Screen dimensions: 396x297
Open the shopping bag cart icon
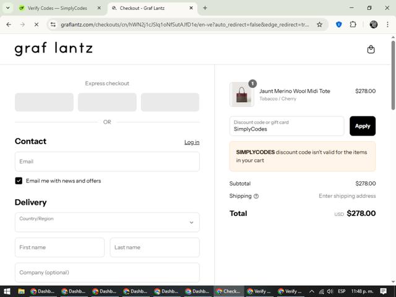tap(371, 49)
